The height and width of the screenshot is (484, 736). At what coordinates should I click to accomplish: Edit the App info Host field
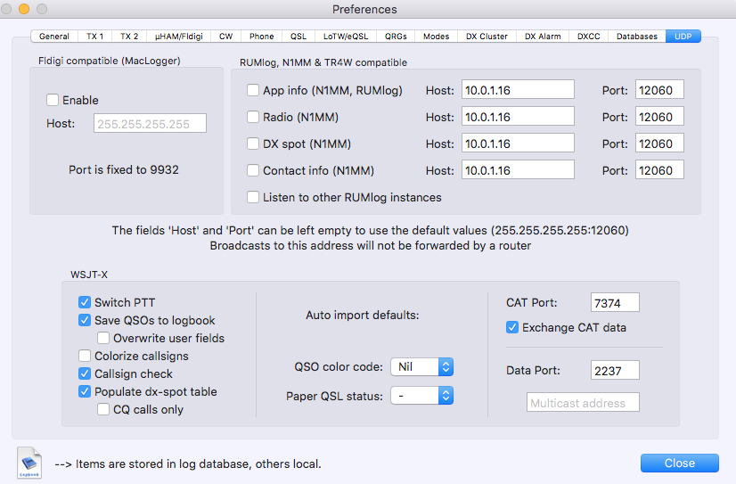518,90
